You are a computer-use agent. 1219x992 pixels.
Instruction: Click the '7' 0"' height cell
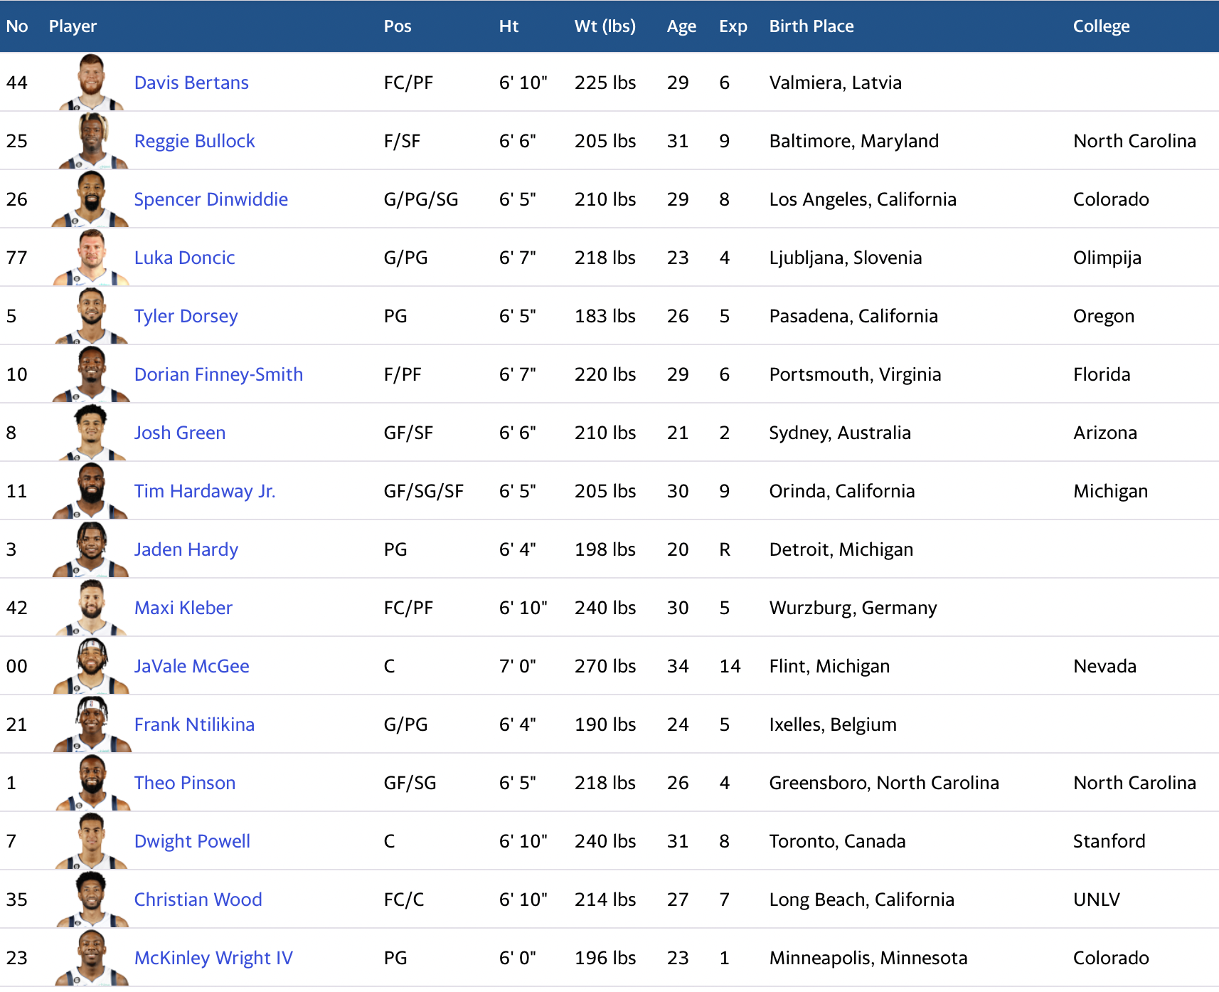point(518,666)
